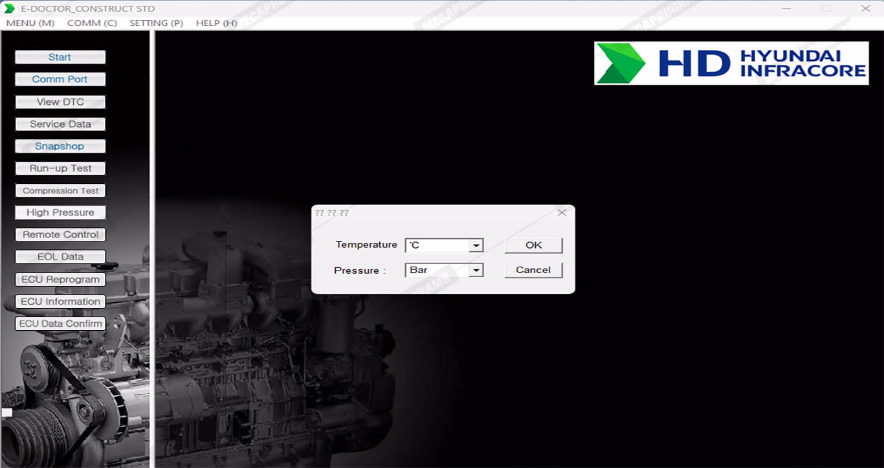884x468 pixels.
Task: Show ECU Information
Action: pyautogui.click(x=60, y=302)
